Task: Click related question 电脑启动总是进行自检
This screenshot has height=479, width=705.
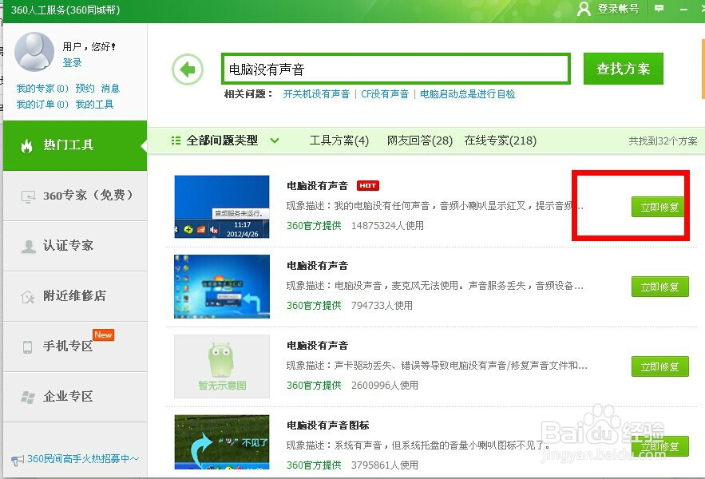Action: coord(468,94)
